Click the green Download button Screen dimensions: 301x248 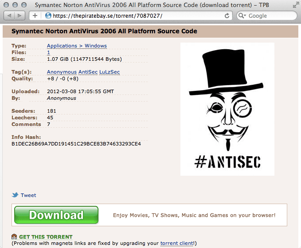tap(56, 215)
